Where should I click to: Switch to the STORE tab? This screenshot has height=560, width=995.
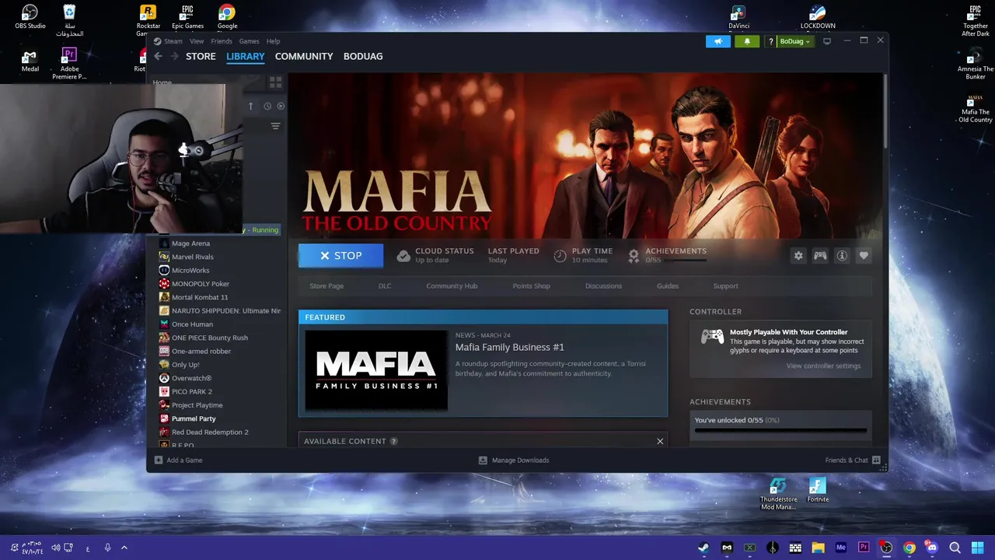(201, 56)
